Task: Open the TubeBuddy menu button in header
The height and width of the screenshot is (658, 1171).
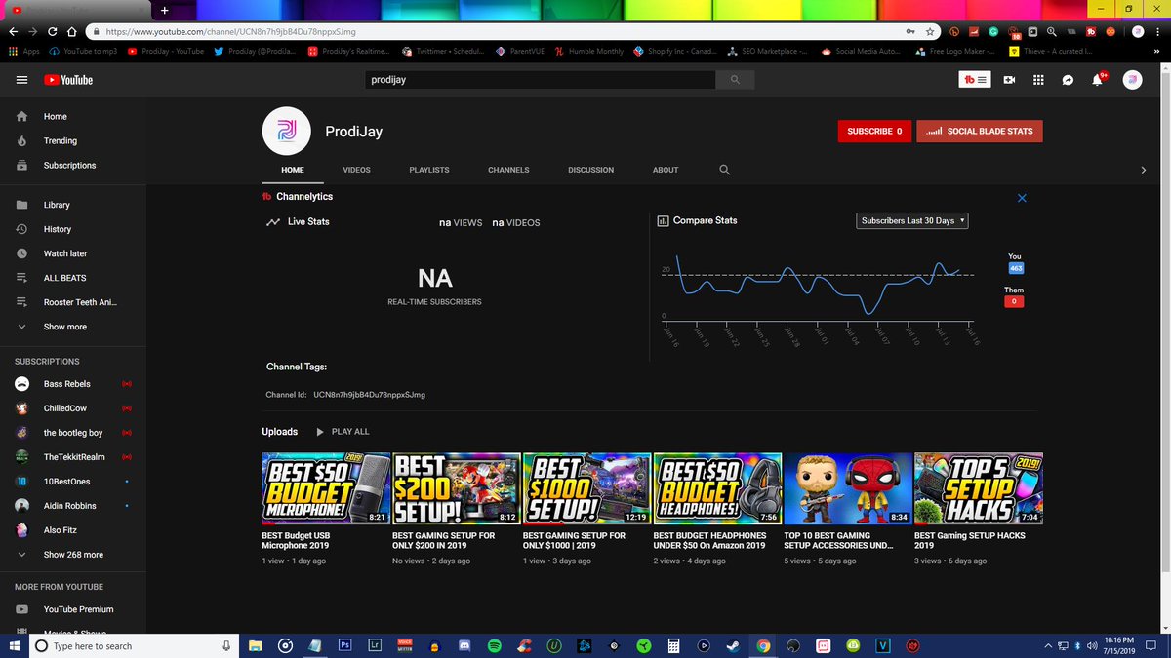Action: click(977, 80)
